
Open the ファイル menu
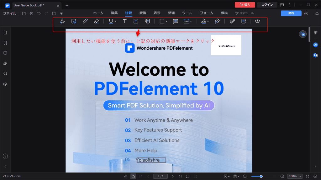click(x=10, y=13)
